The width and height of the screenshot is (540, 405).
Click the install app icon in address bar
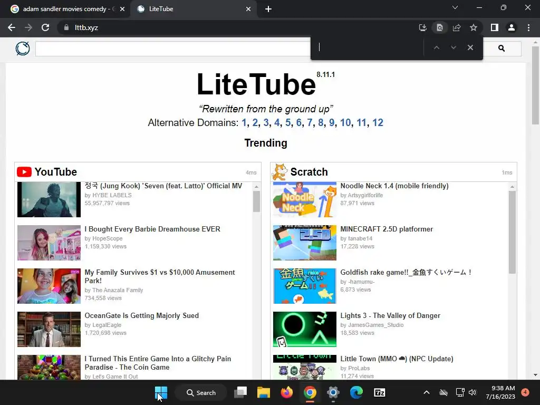422,27
